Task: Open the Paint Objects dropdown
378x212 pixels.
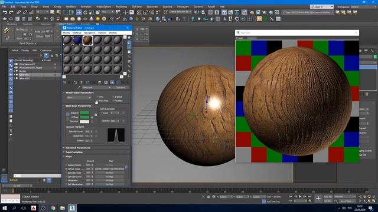Action: (28, 43)
